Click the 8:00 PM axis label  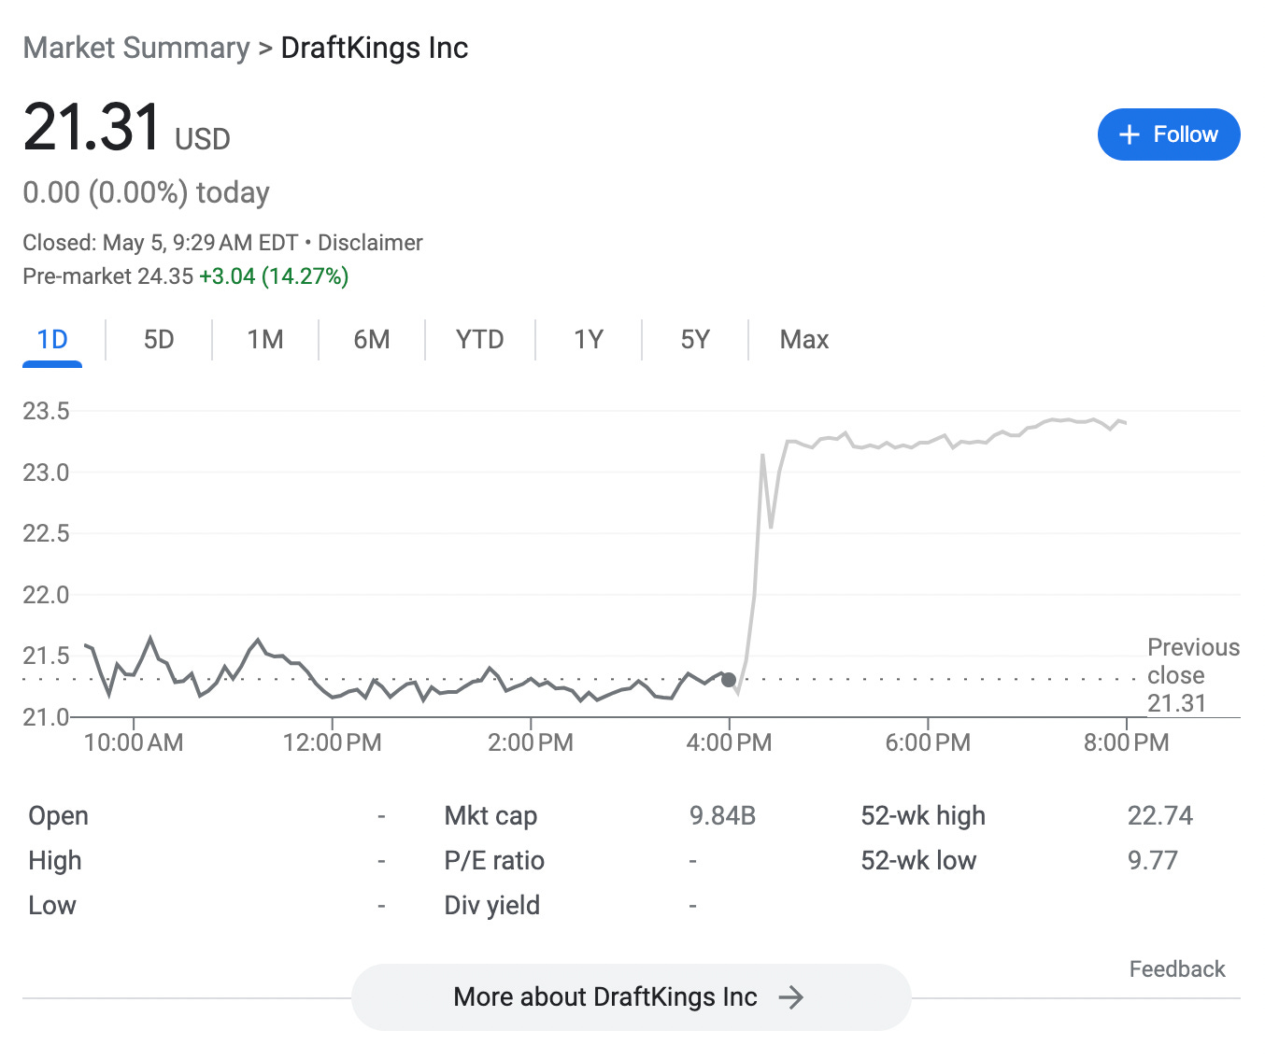coord(1126,743)
